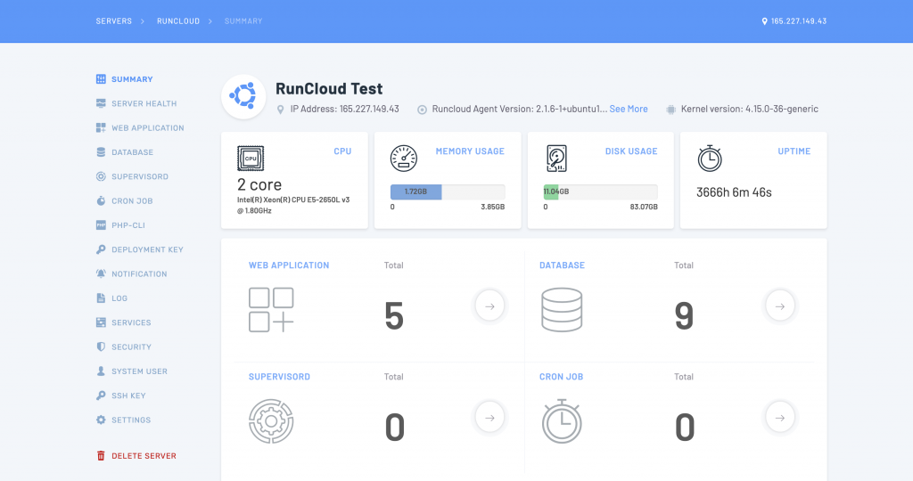
Task: Open the PHP-CLI menu item
Action: coord(127,225)
